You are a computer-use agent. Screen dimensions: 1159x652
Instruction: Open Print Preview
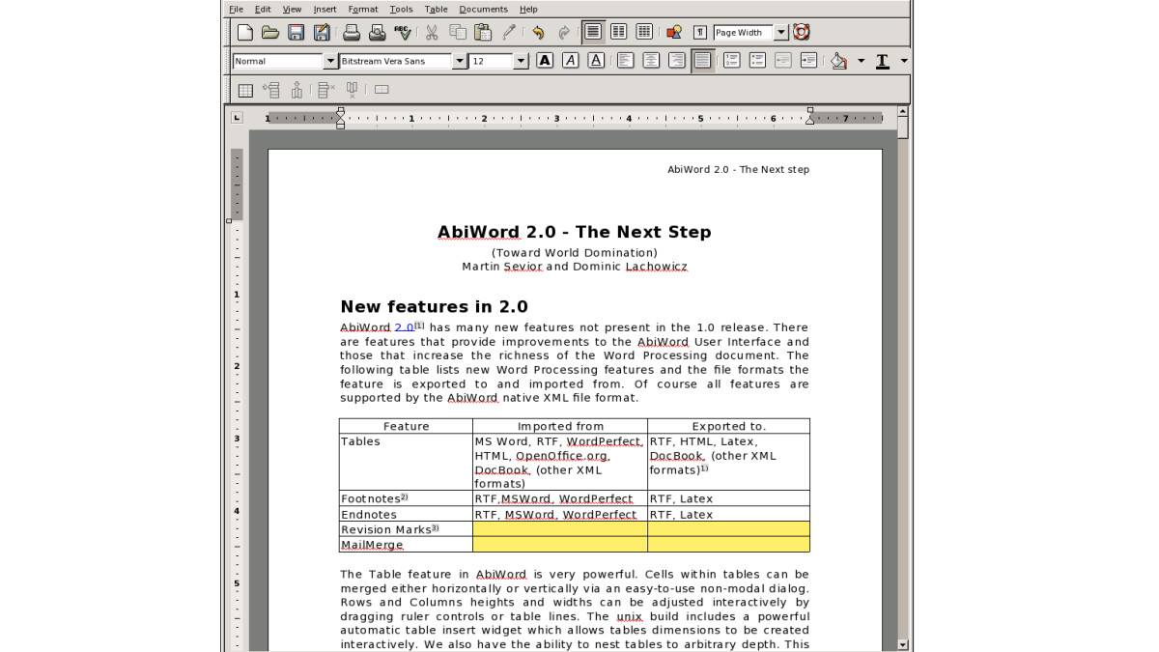click(378, 33)
